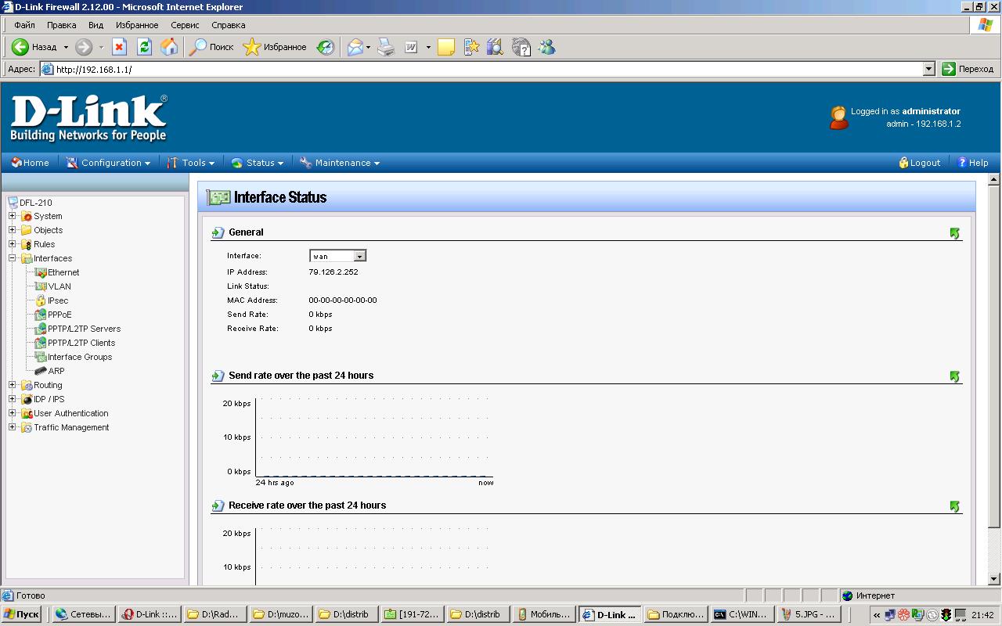Click the Переход go button

click(968, 69)
